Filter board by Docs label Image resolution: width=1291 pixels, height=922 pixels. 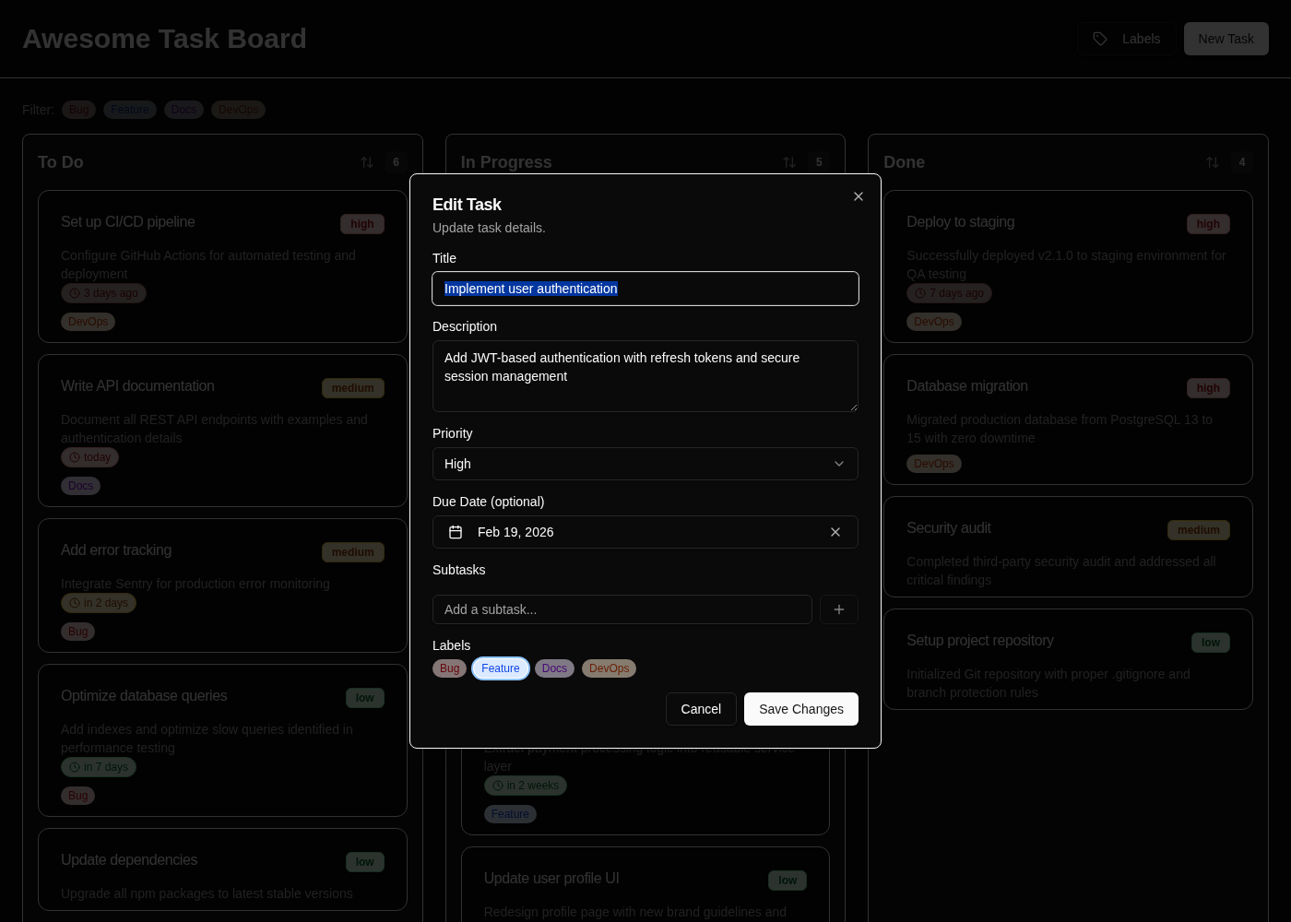click(x=184, y=110)
